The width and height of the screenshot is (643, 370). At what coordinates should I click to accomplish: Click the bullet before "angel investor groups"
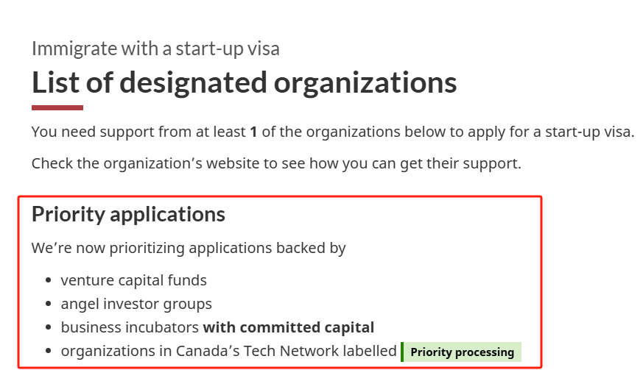click(49, 305)
